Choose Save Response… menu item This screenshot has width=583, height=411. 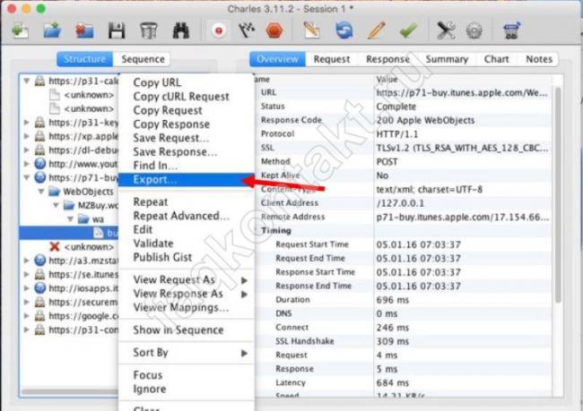[187, 152]
